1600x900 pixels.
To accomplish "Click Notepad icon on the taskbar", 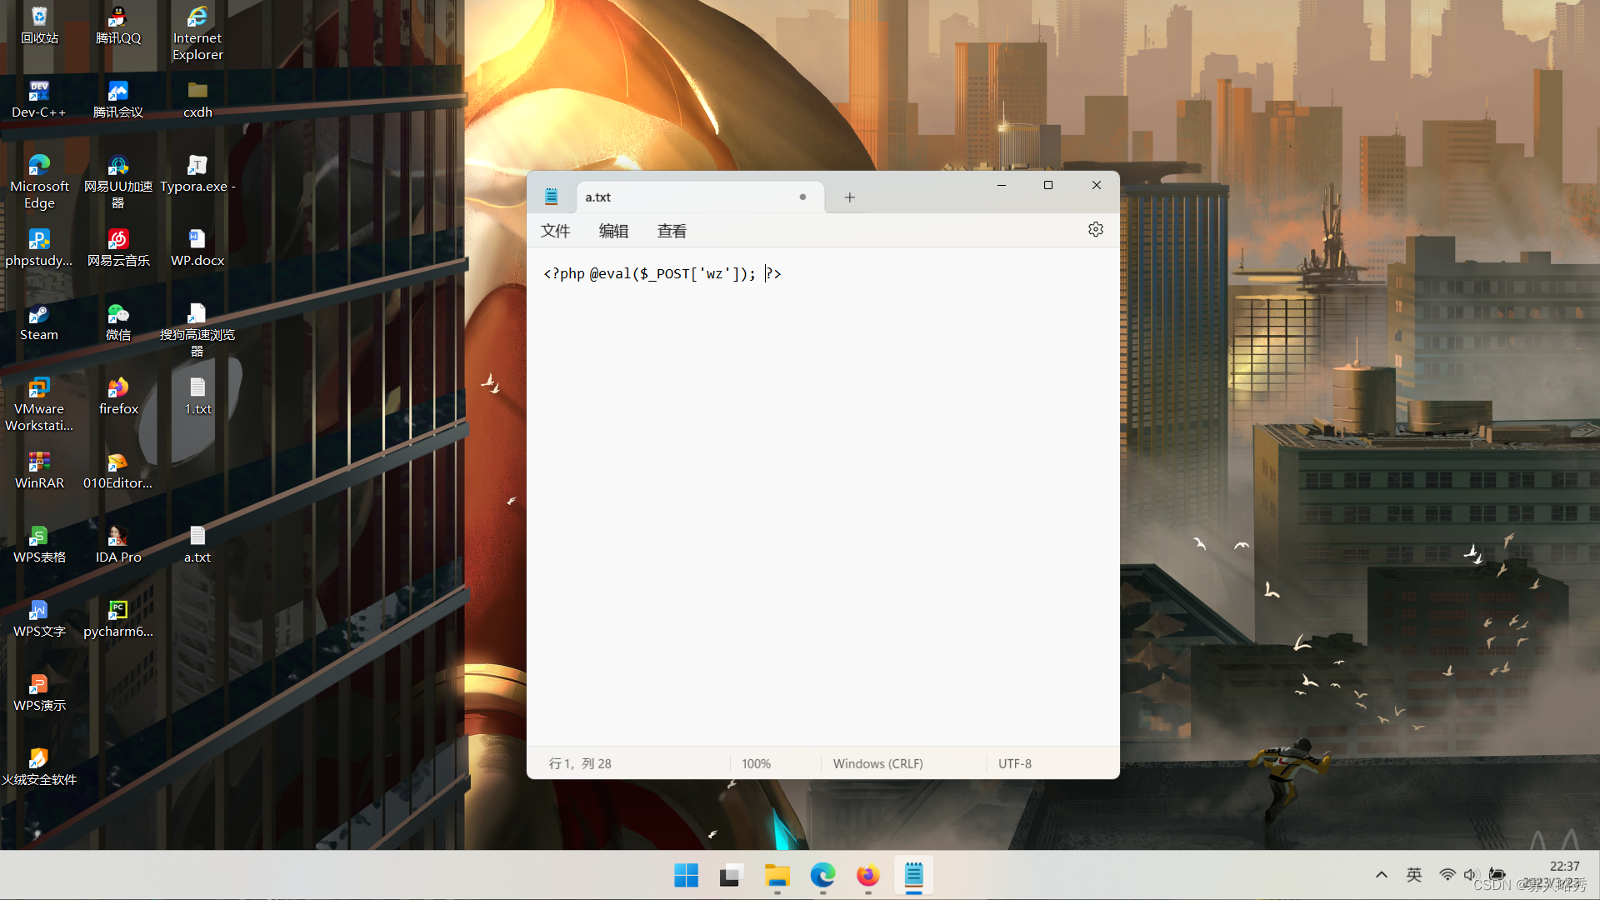I will pos(913,876).
